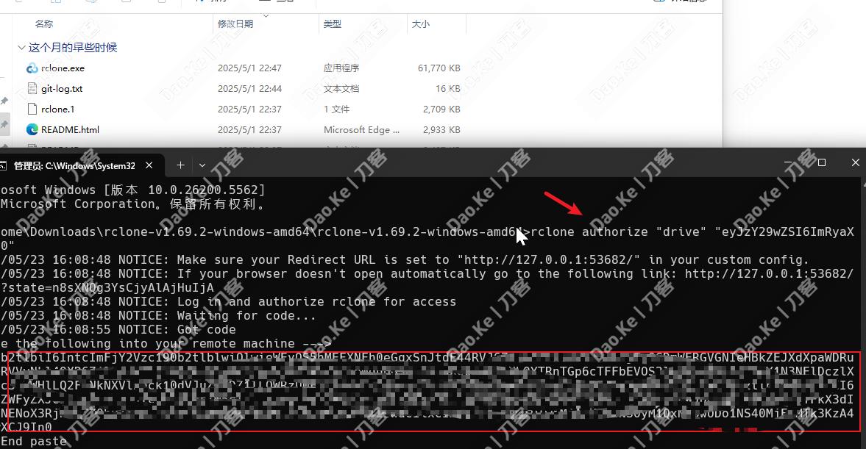Screen dimensions: 866x449
Task: Select the README.html Edge icon
Action: pos(32,129)
